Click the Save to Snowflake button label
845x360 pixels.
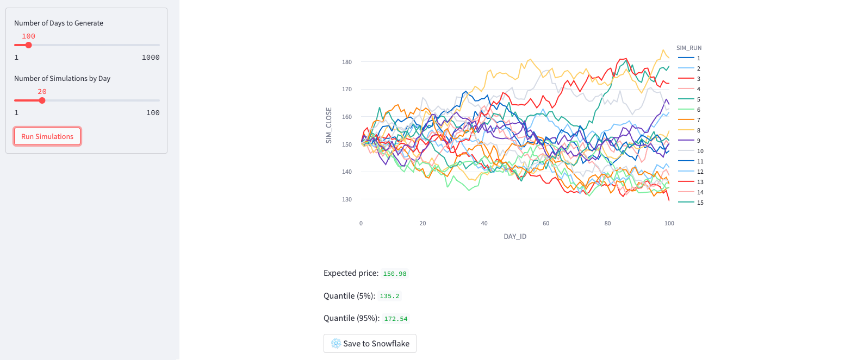coord(376,344)
